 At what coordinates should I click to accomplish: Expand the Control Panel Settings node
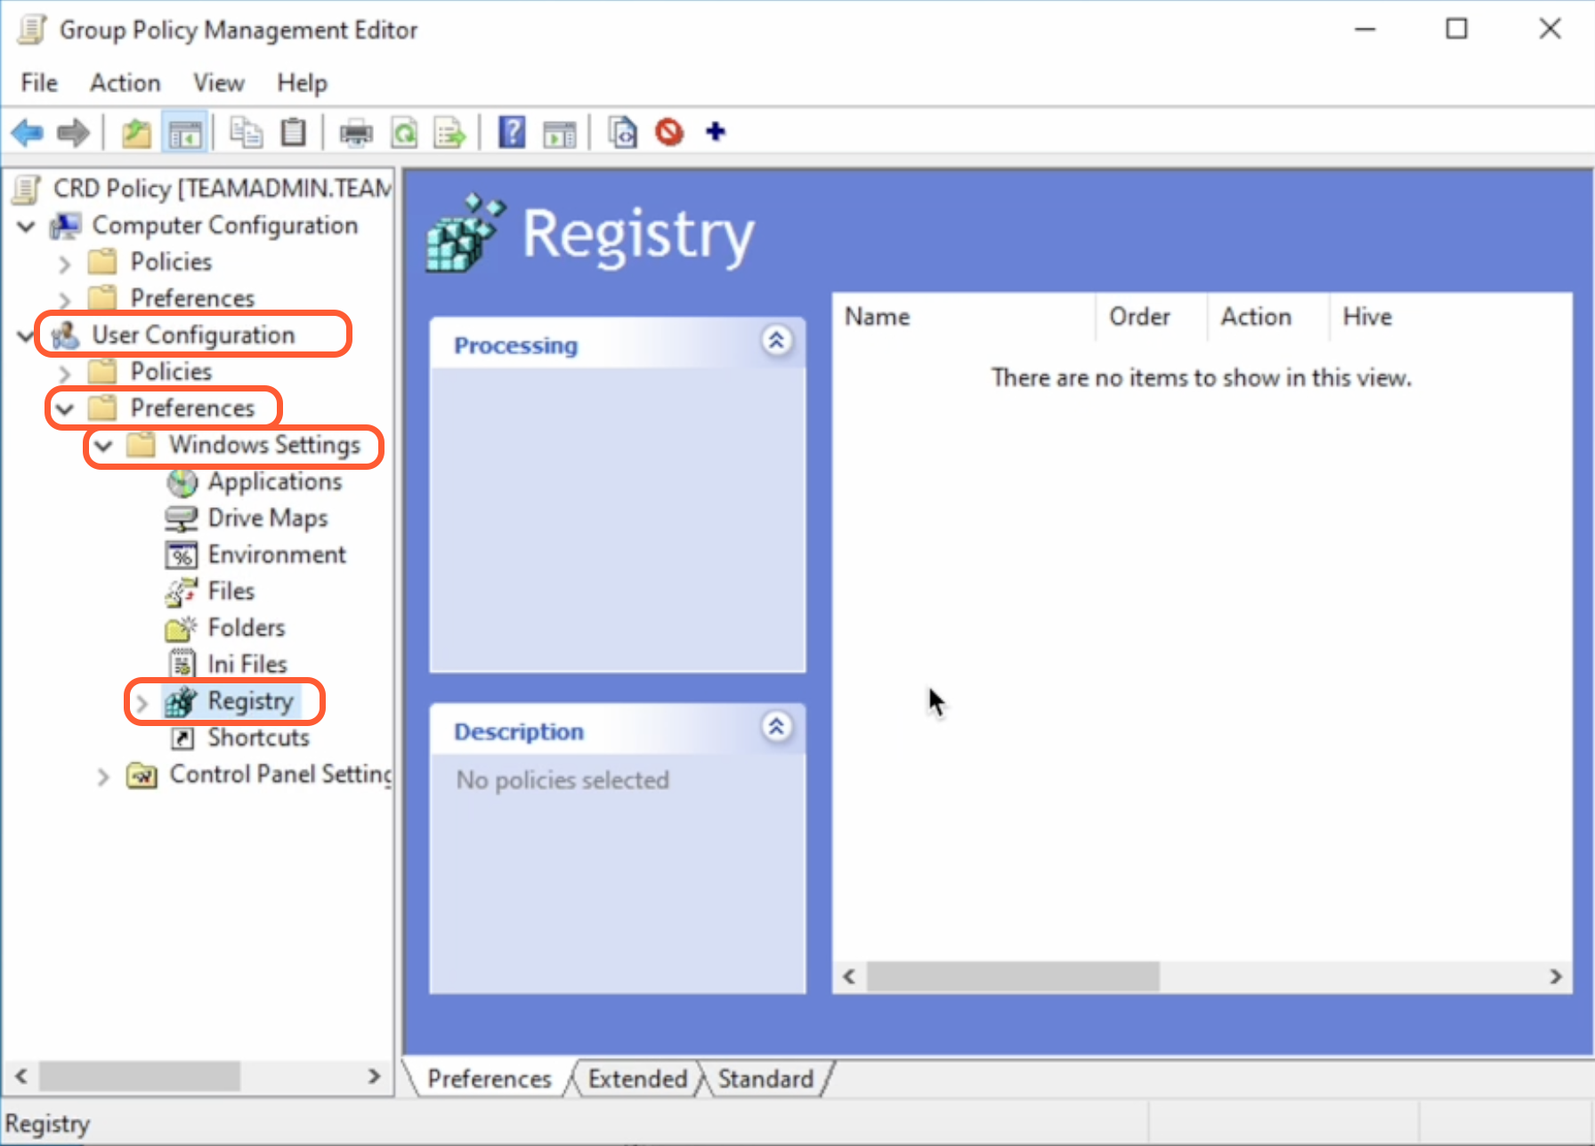[103, 777]
